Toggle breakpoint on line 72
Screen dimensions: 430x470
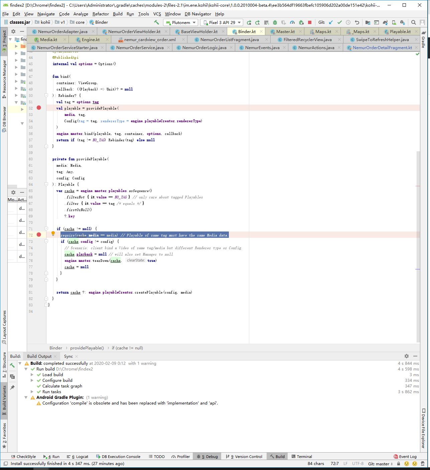(x=39, y=235)
